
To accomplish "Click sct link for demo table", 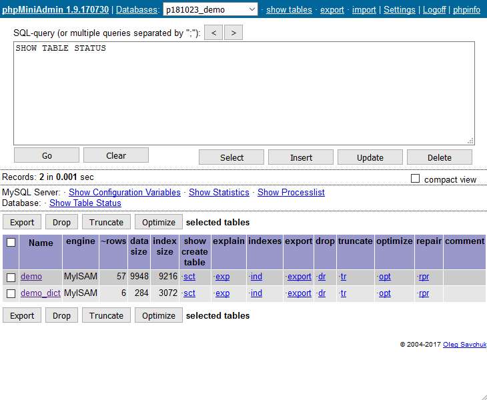I will pyautogui.click(x=189, y=277).
